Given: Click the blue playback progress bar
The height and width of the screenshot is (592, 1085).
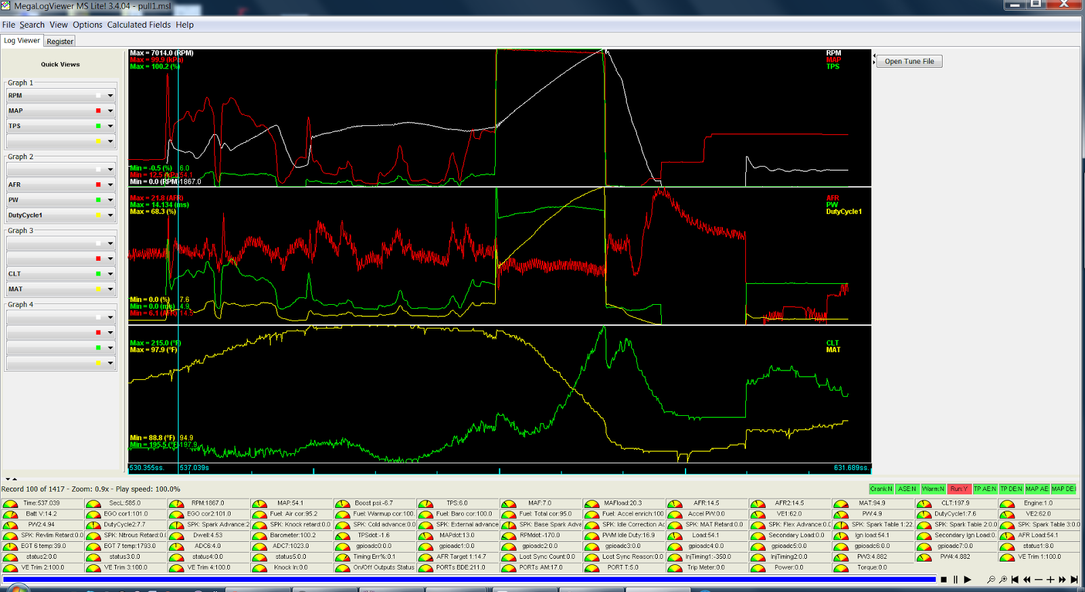Looking at the screenshot, I should click(469, 579).
